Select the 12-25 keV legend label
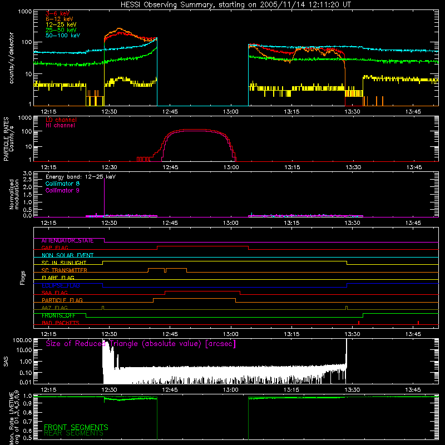This screenshot has height=445, width=445. coord(61,24)
